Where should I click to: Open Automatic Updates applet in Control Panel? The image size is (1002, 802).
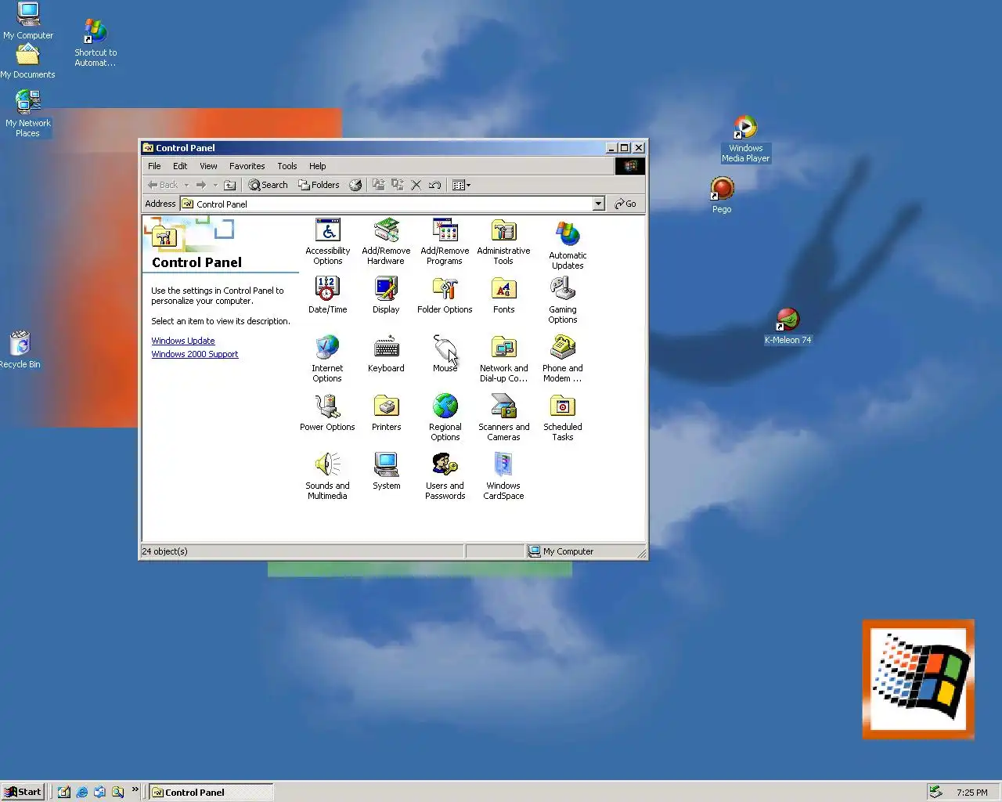pyautogui.click(x=568, y=234)
